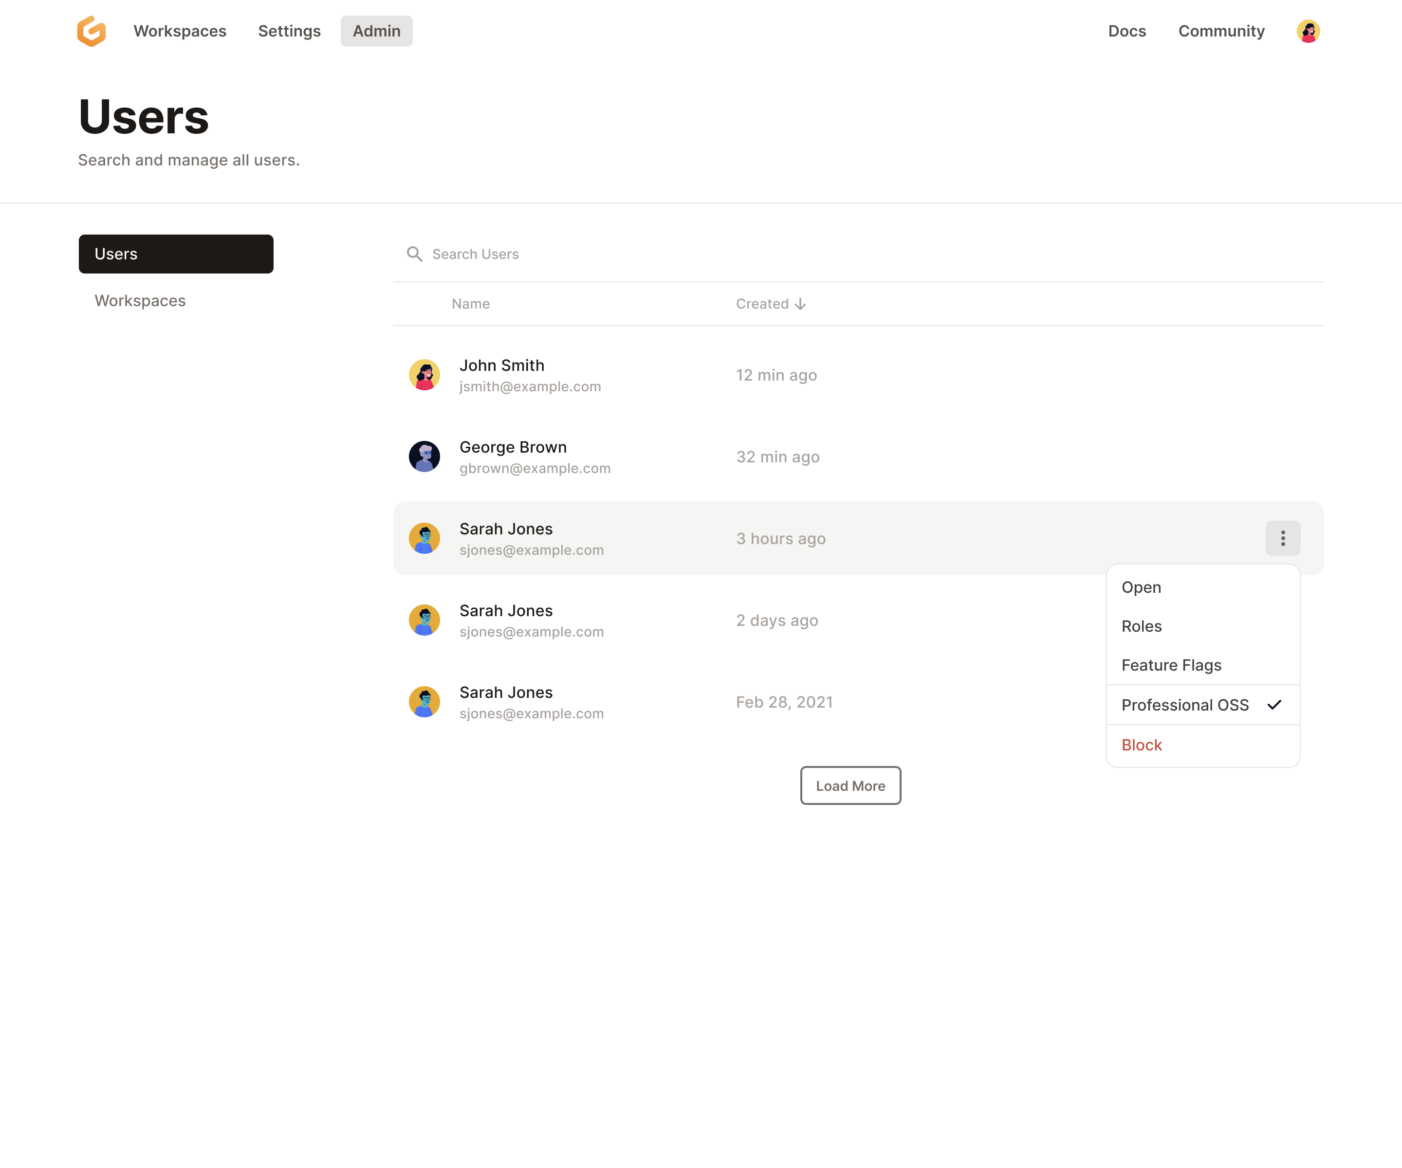Visit the Community link

[1221, 31]
